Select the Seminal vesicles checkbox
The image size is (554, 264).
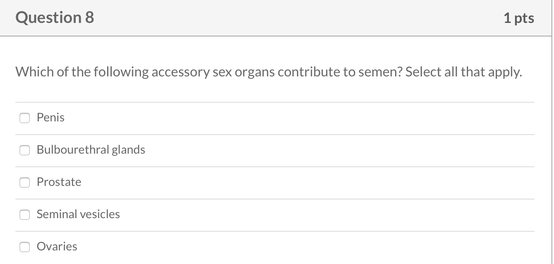click(x=25, y=215)
